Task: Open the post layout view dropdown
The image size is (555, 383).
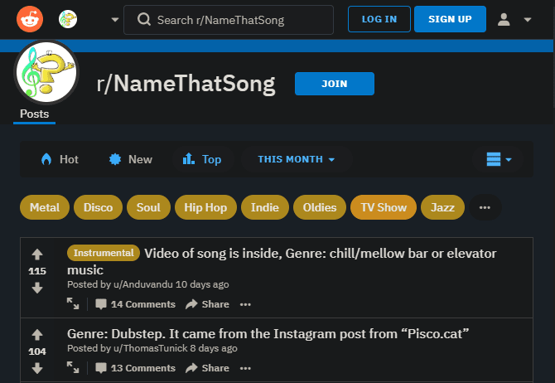Action: (x=499, y=159)
